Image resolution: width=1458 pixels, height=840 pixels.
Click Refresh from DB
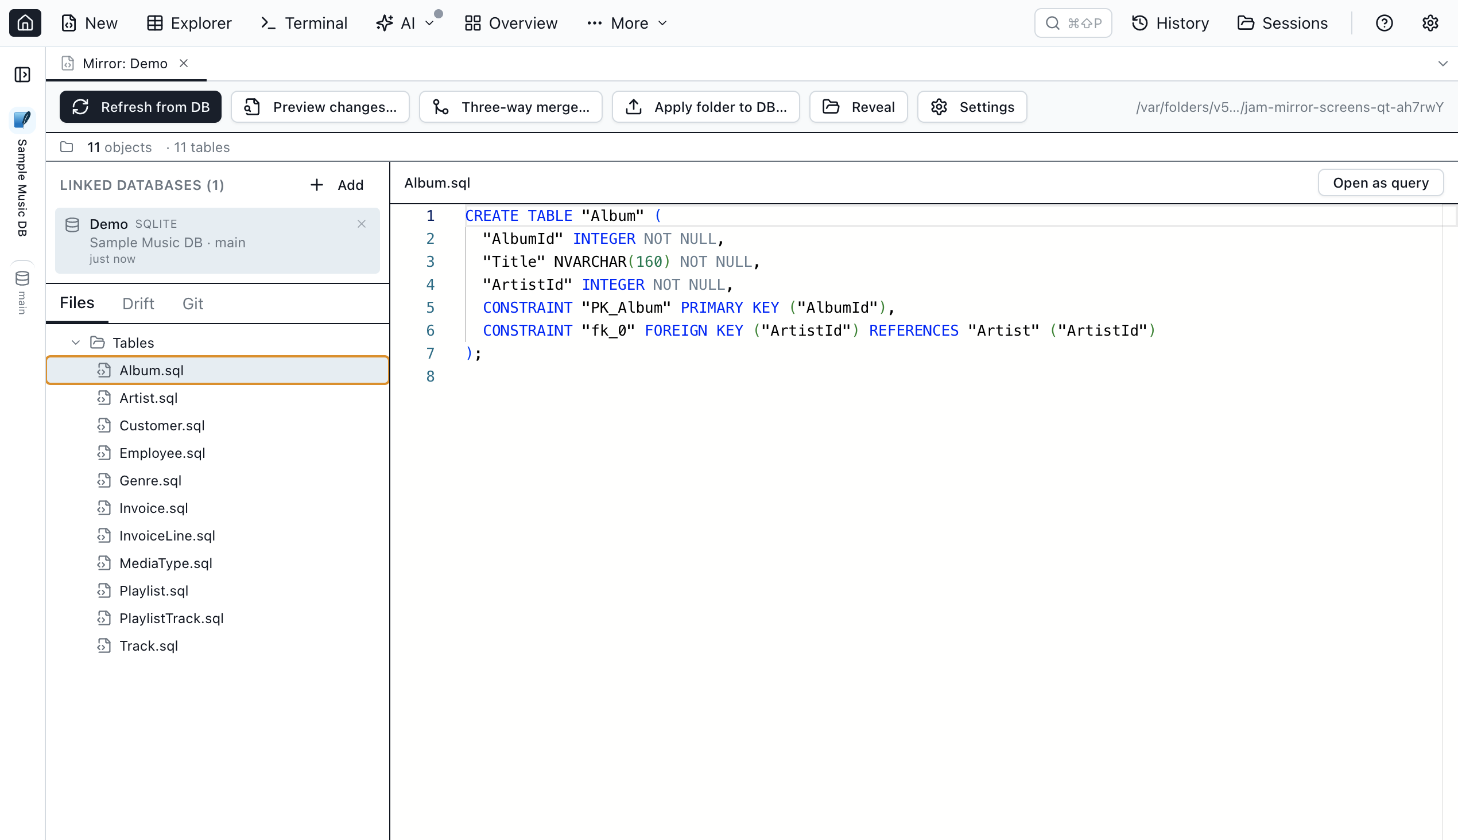pyautogui.click(x=140, y=107)
